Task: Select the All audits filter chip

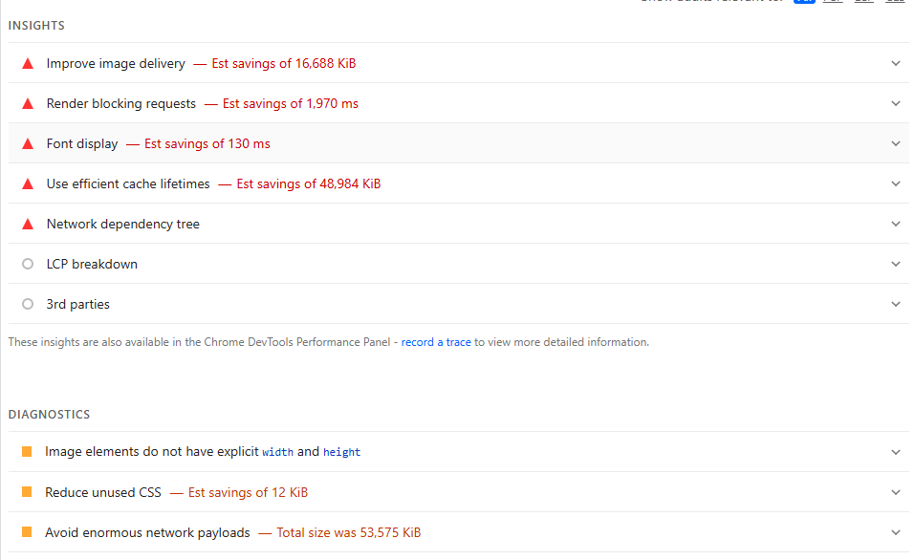Action: point(804,2)
